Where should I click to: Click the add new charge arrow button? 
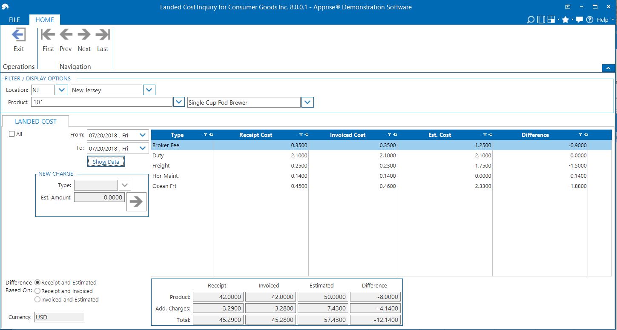tap(136, 202)
